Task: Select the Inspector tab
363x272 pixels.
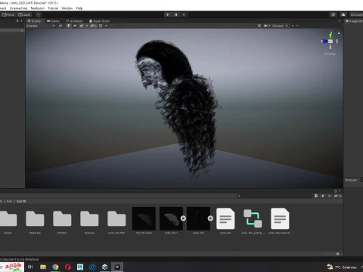Action: (354, 21)
